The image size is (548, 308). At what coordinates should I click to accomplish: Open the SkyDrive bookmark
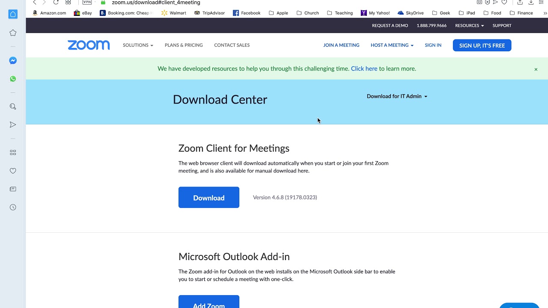click(x=411, y=13)
